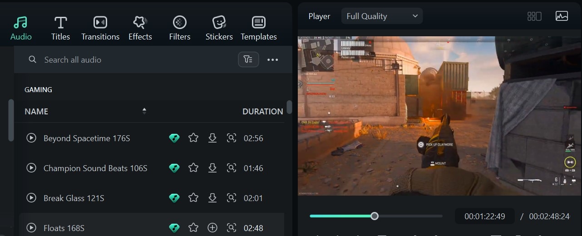Viewport: 582px width, 236px height.
Task: Open the audio filter options button
Action: pos(248,59)
